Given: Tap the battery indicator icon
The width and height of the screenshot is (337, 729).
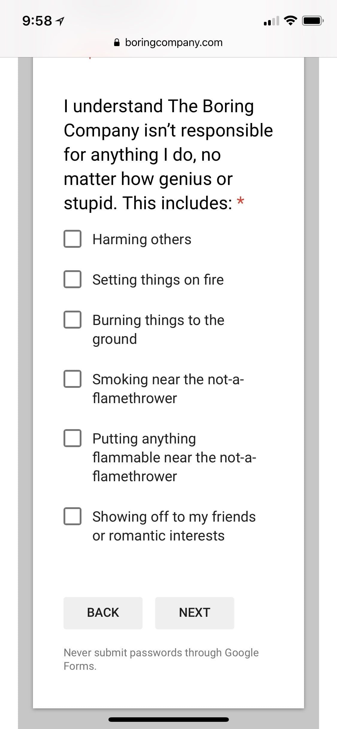Looking at the screenshot, I should pyautogui.click(x=312, y=21).
